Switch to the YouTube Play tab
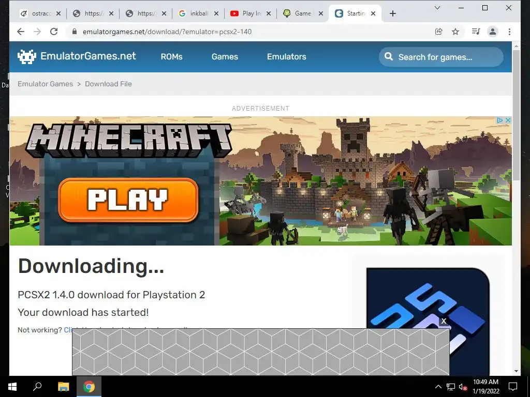Screen dimensions: 530x397 (x=247, y=13)
